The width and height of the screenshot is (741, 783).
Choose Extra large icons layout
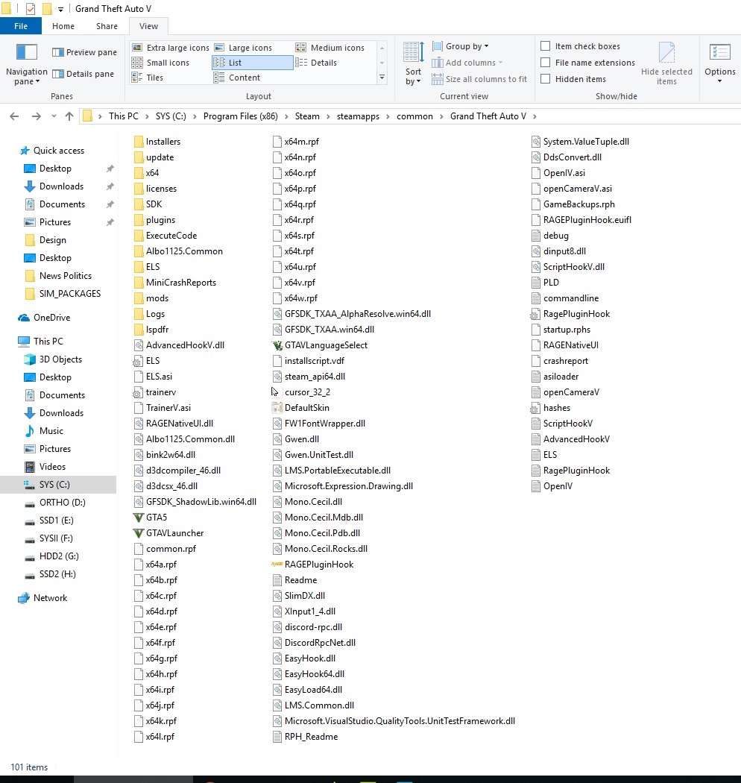[170, 48]
